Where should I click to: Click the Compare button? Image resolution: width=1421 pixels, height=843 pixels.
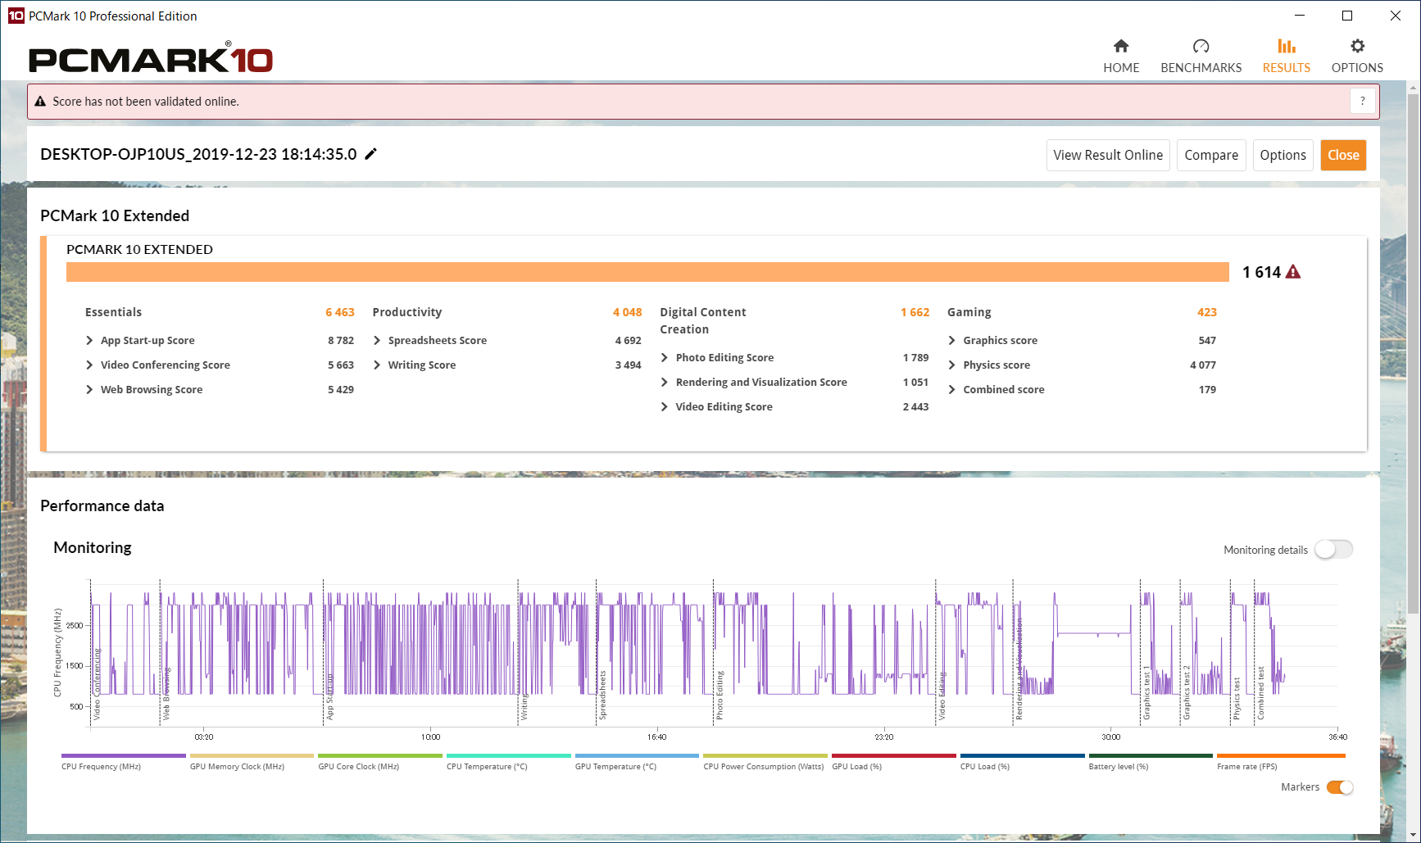(x=1210, y=155)
